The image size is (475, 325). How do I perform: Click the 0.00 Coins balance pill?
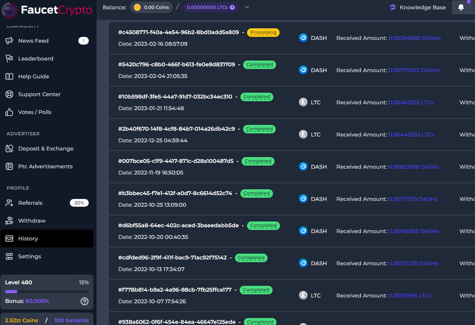pos(151,7)
